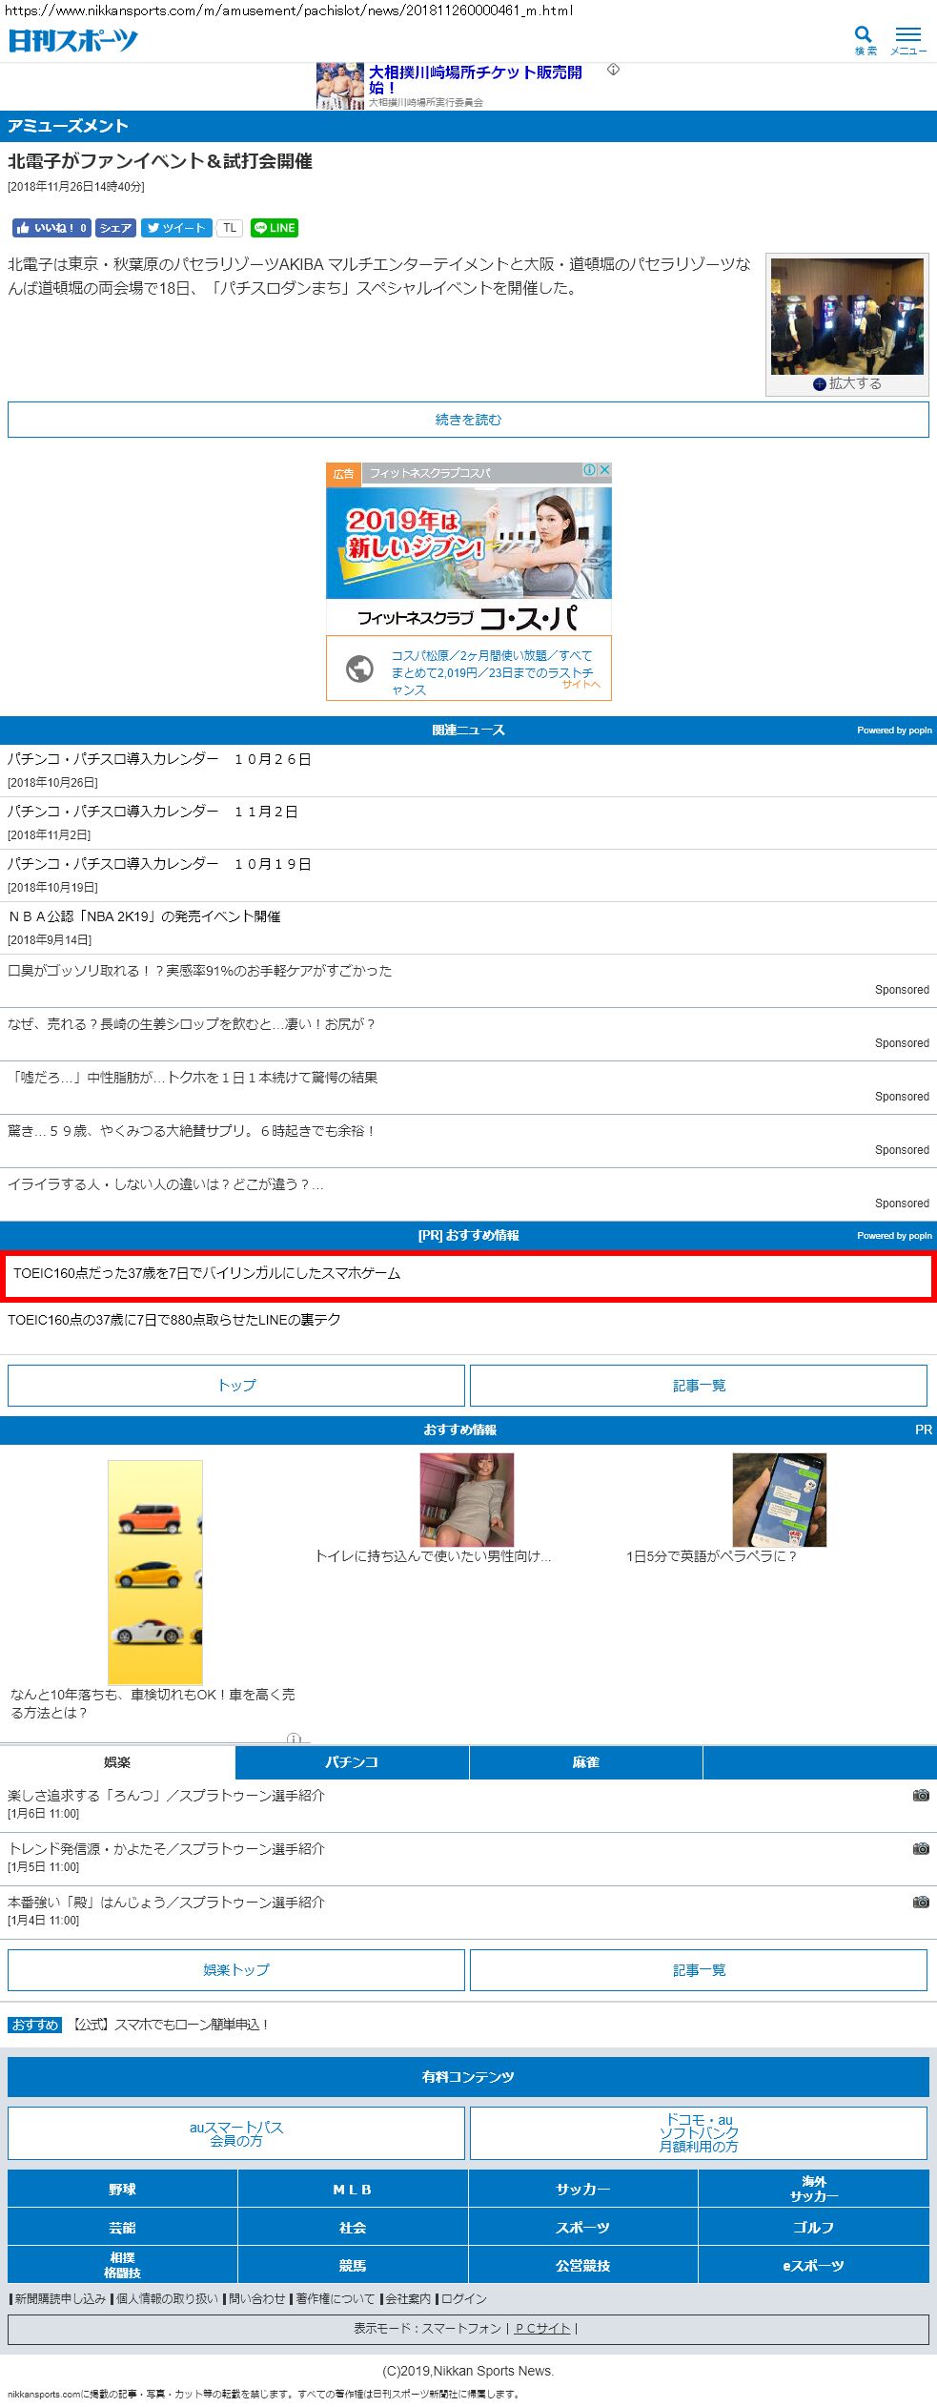Image resolution: width=937 pixels, height=2407 pixels.
Task: Open TOEIC160点 スマホゲーム PR link
Action: 468,1276
